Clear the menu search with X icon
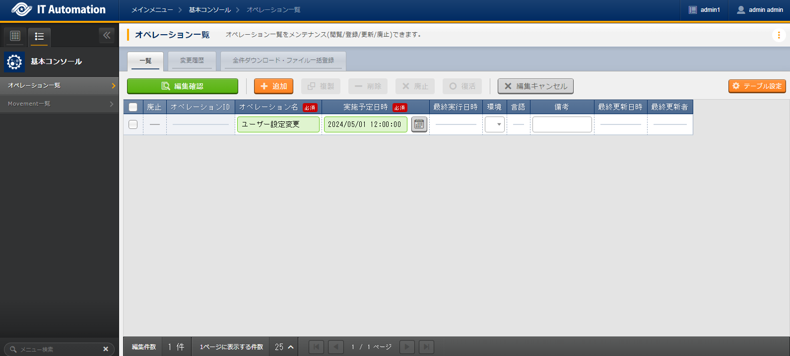Screen dimensions: 790x356 (106, 349)
